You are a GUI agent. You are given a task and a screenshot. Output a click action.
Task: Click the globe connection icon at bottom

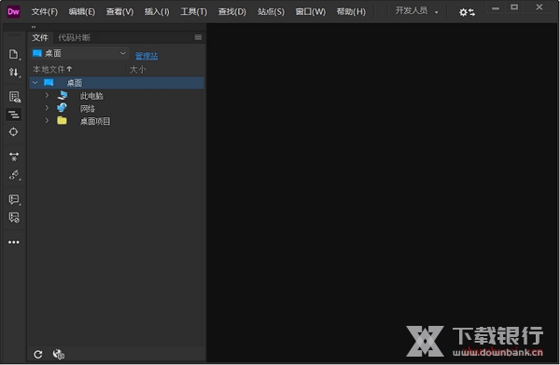tap(59, 354)
